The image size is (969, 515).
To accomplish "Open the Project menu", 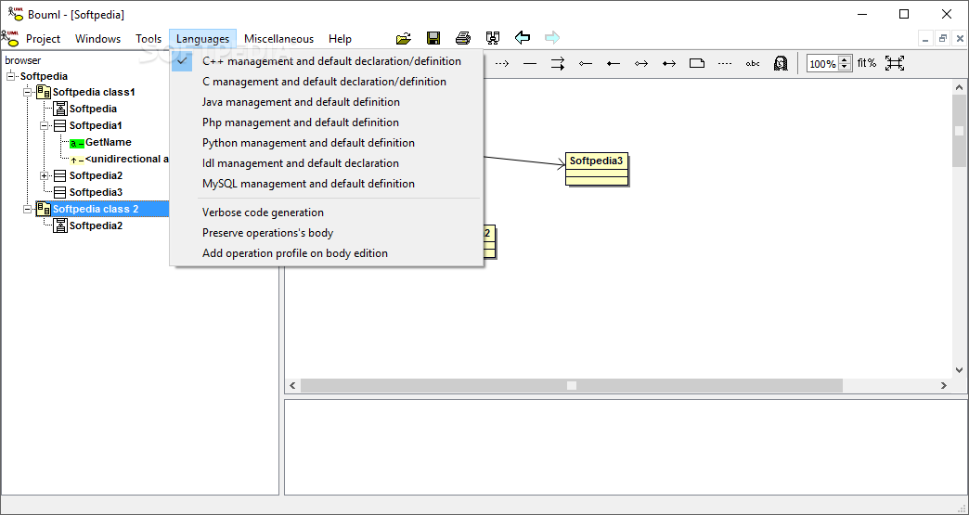I will pyautogui.click(x=44, y=38).
